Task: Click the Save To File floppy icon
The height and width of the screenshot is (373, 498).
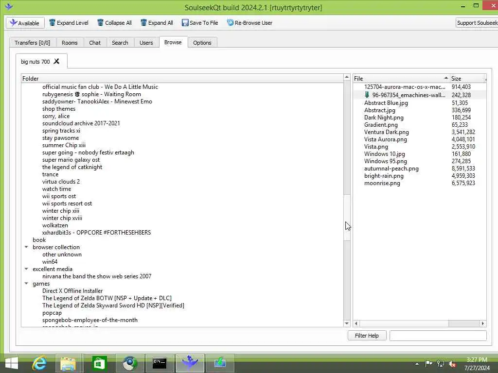Action: click(x=185, y=22)
